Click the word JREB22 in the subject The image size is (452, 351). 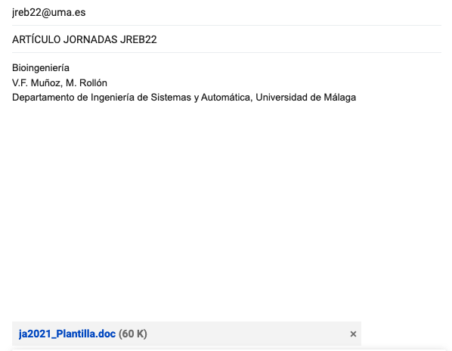(x=138, y=39)
